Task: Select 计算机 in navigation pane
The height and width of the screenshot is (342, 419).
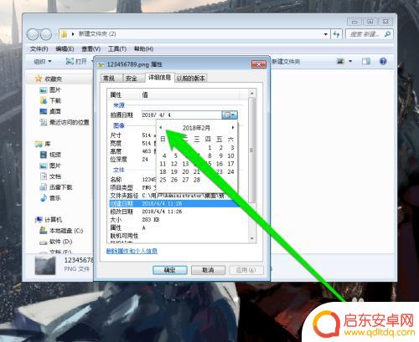Action: [x=49, y=220]
